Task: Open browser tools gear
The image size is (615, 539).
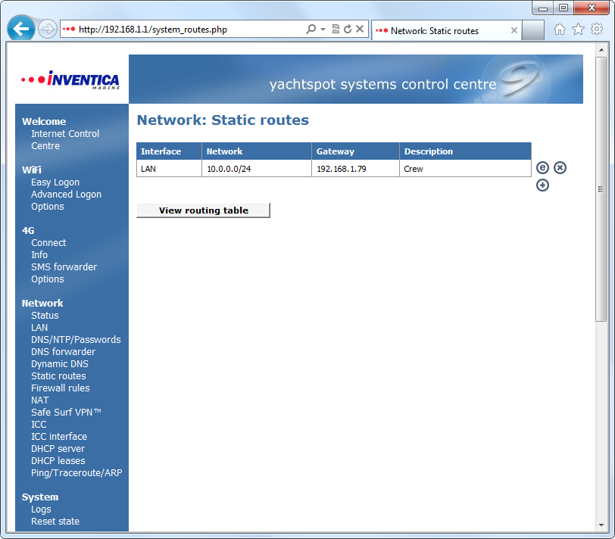Action: pyautogui.click(x=597, y=30)
